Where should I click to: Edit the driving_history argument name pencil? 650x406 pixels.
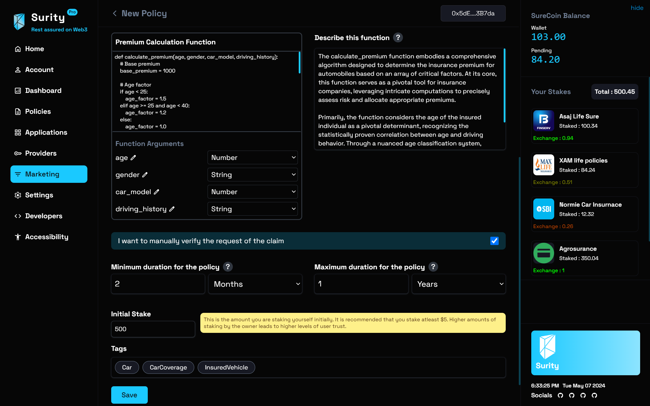pyautogui.click(x=172, y=209)
